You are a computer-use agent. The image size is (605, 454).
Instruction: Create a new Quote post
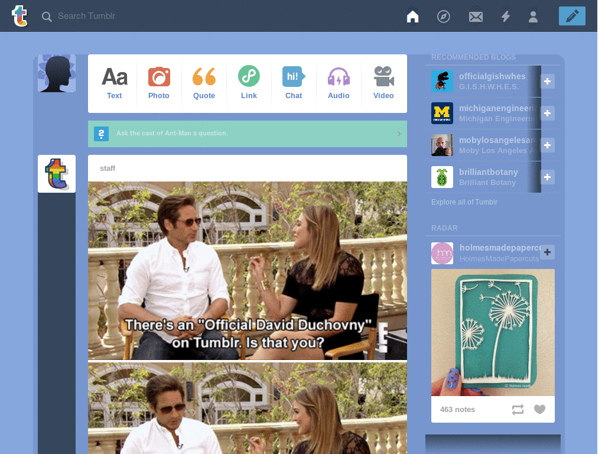click(x=204, y=83)
